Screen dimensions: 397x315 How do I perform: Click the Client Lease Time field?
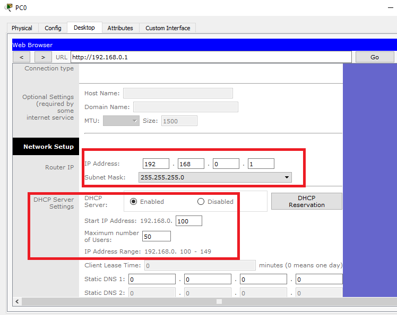tap(200, 265)
